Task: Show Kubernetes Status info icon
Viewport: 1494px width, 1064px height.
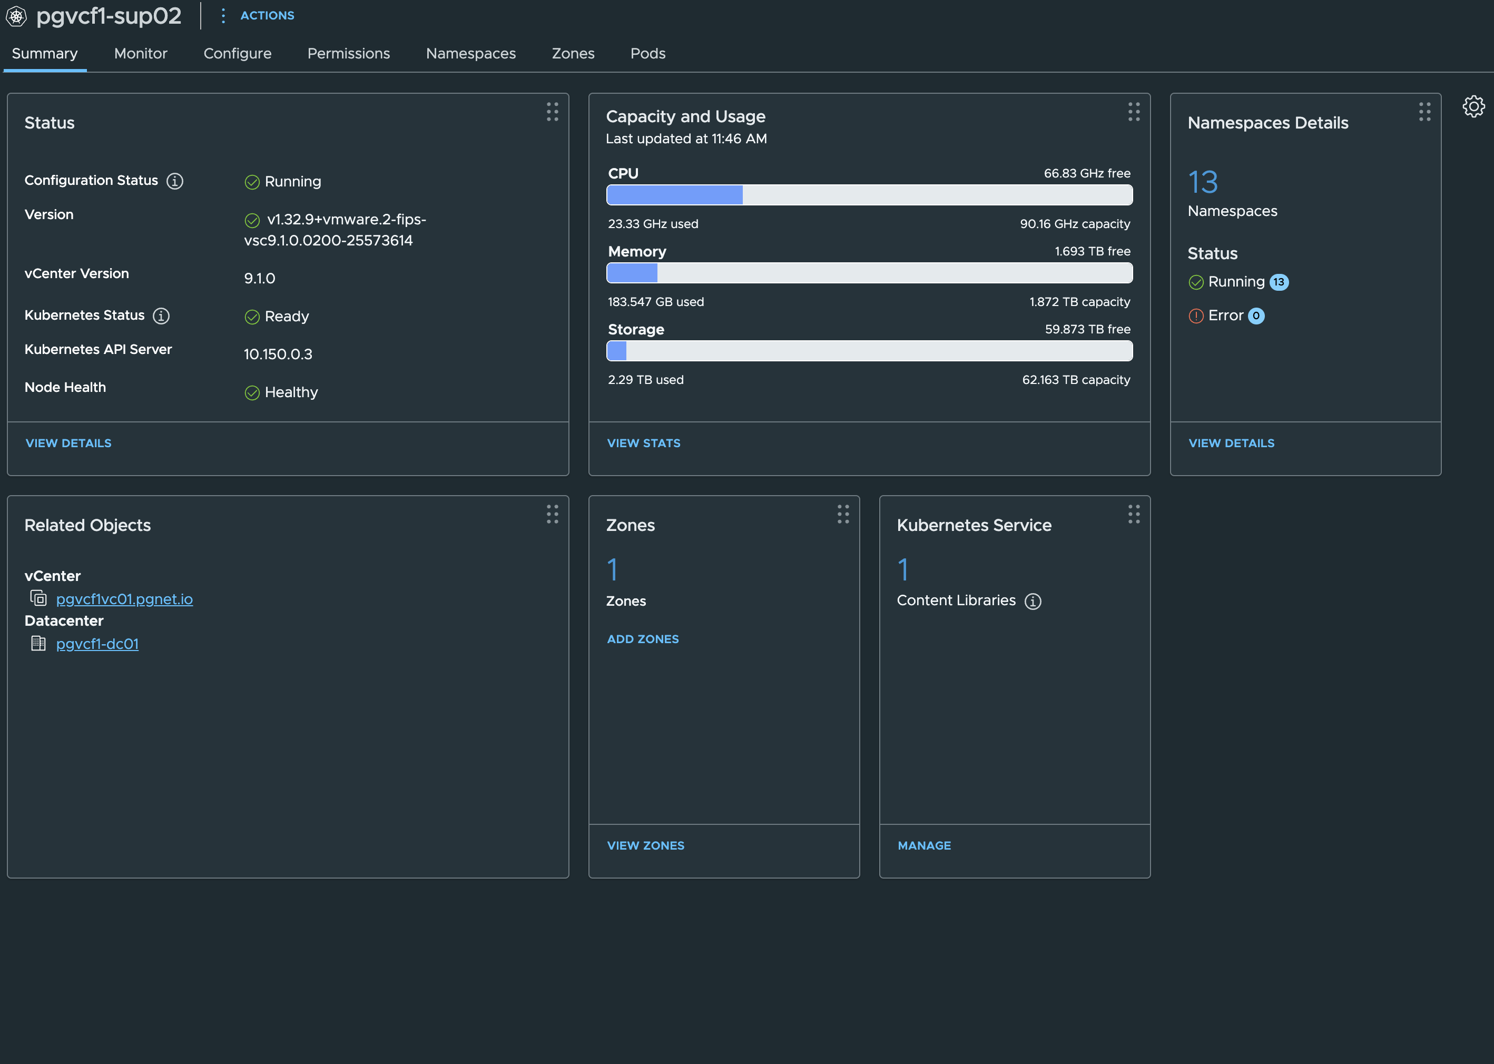Action: click(x=161, y=316)
